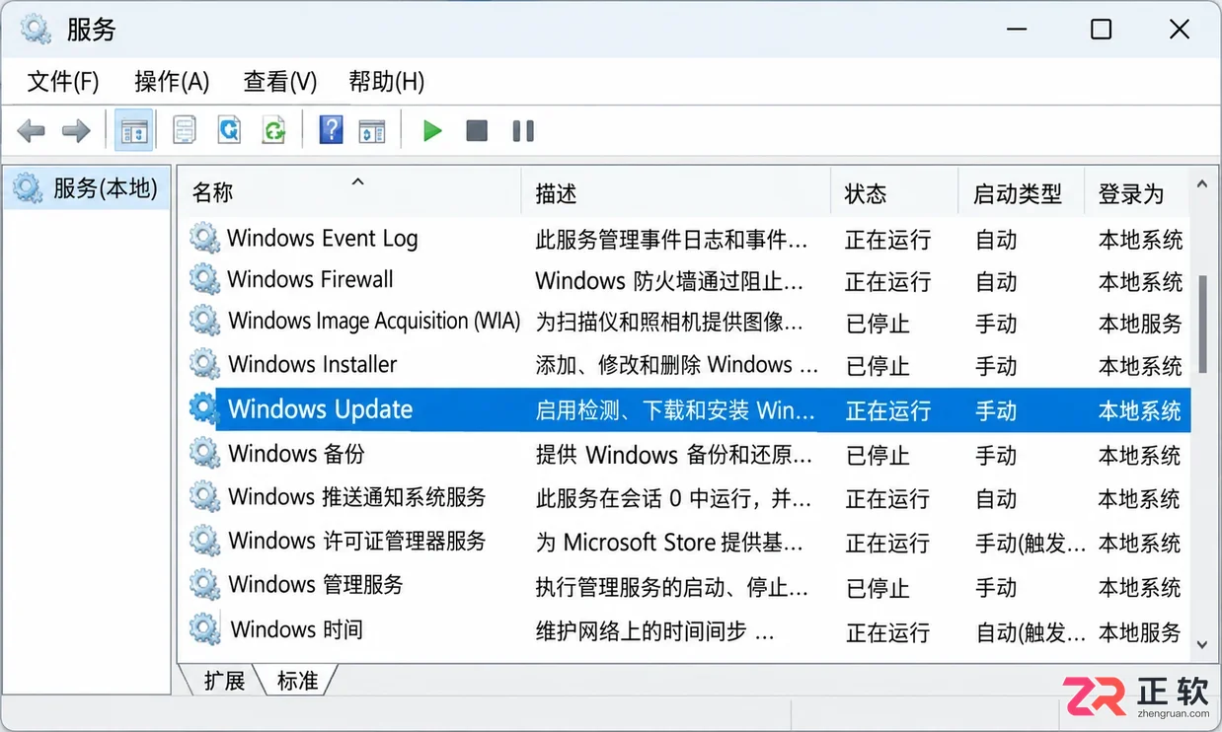Click 已停止 status in Windows Installer row
This screenshot has width=1222, height=732.
(878, 366)
